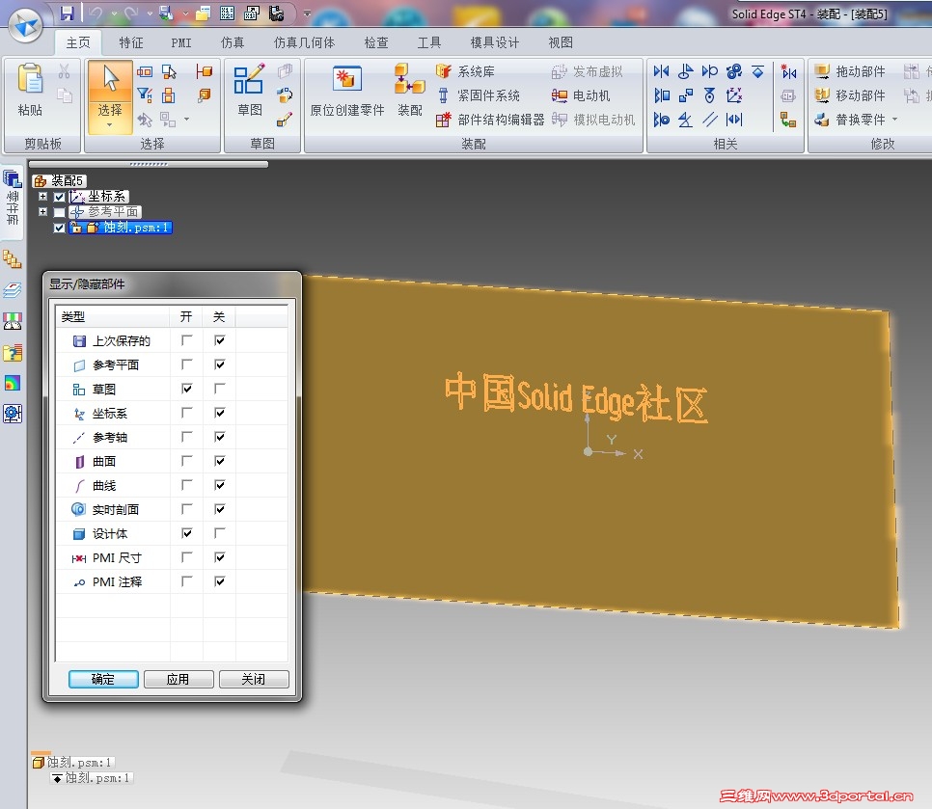This screenshot has width=932, height=809.
Task: Save the assembly with the floppy icon
Action: 67,13
